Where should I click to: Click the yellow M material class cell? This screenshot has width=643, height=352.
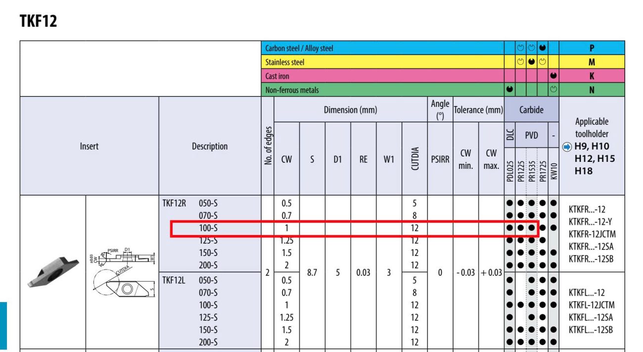click(x=592, y=62)
